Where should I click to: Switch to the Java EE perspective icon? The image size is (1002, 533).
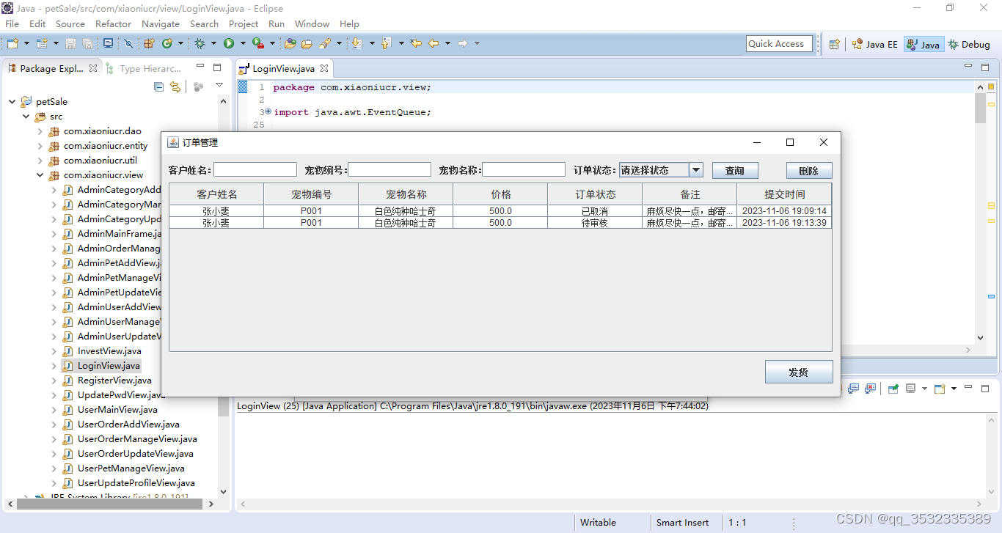[x=874, y=44]
